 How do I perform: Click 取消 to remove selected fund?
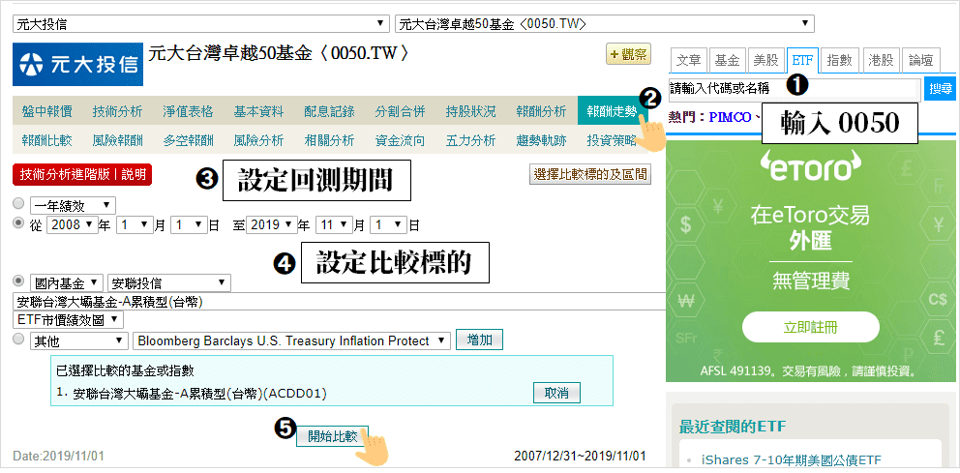click(556, 392)
